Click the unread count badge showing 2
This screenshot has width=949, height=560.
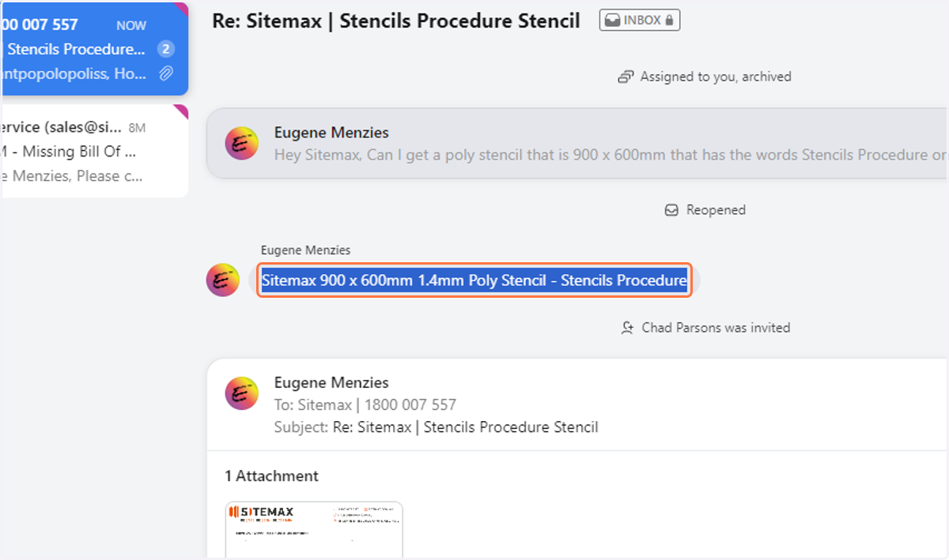click(x=165, y=49)
